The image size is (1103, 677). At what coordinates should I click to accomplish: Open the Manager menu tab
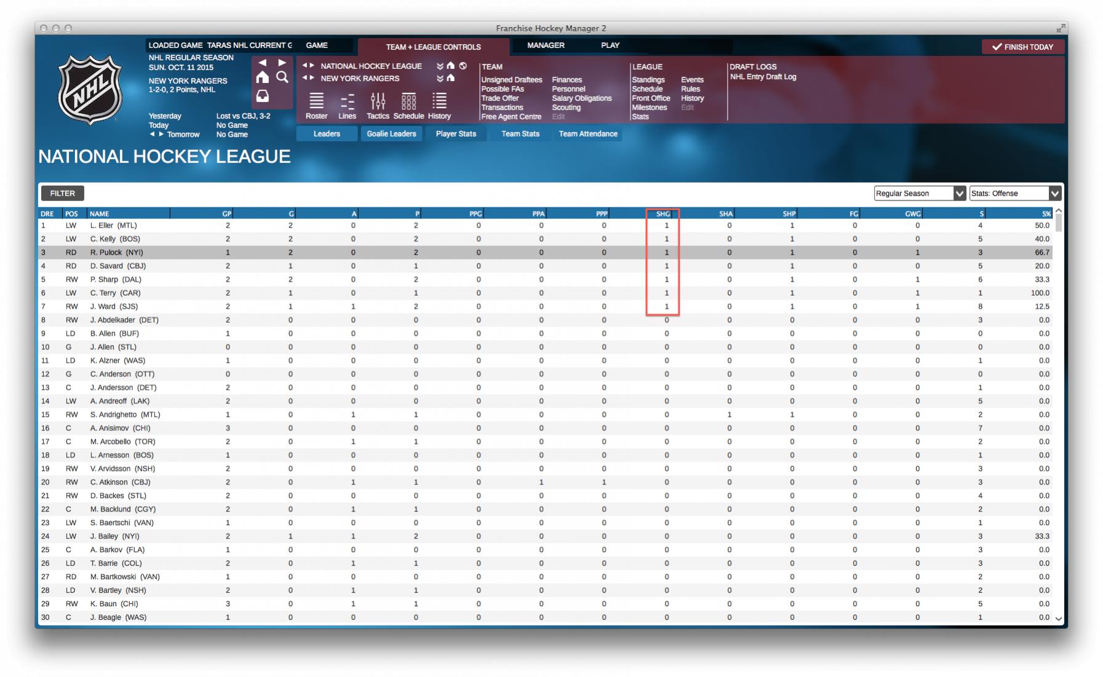point(546,46)
